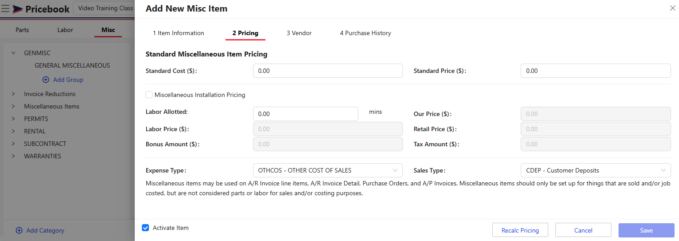Click the Cancel button
The image size is (679, 241).
pos(583,230)
